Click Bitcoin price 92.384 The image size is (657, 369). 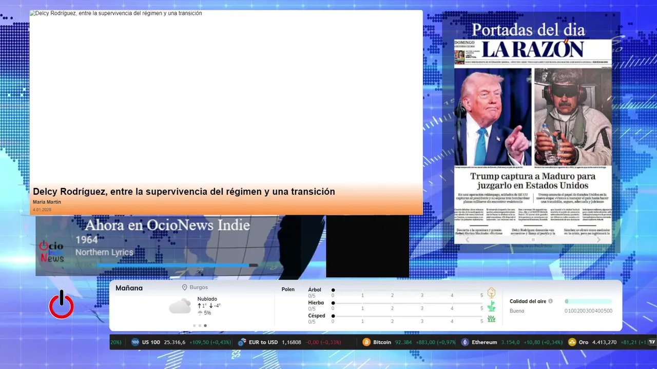point(403,342)
